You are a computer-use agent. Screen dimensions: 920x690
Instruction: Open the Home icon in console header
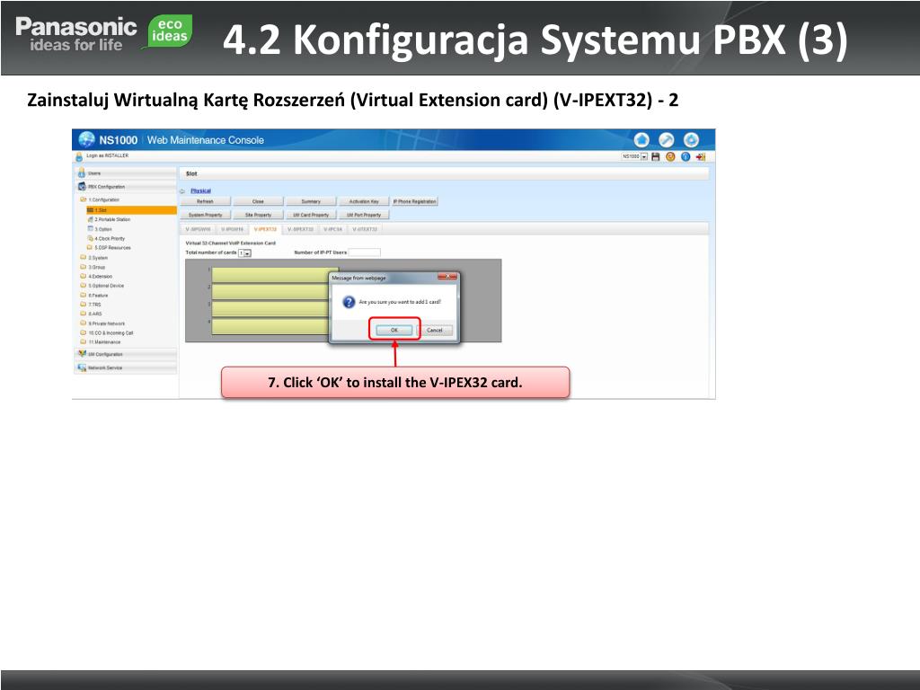pyautogui.click(x=641, y=140)
